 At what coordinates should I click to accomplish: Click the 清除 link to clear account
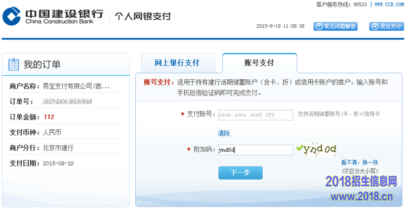point(224,133)
